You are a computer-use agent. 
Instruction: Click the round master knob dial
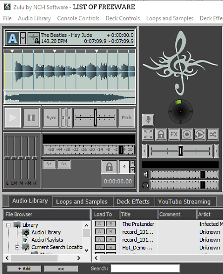(180, 112)
